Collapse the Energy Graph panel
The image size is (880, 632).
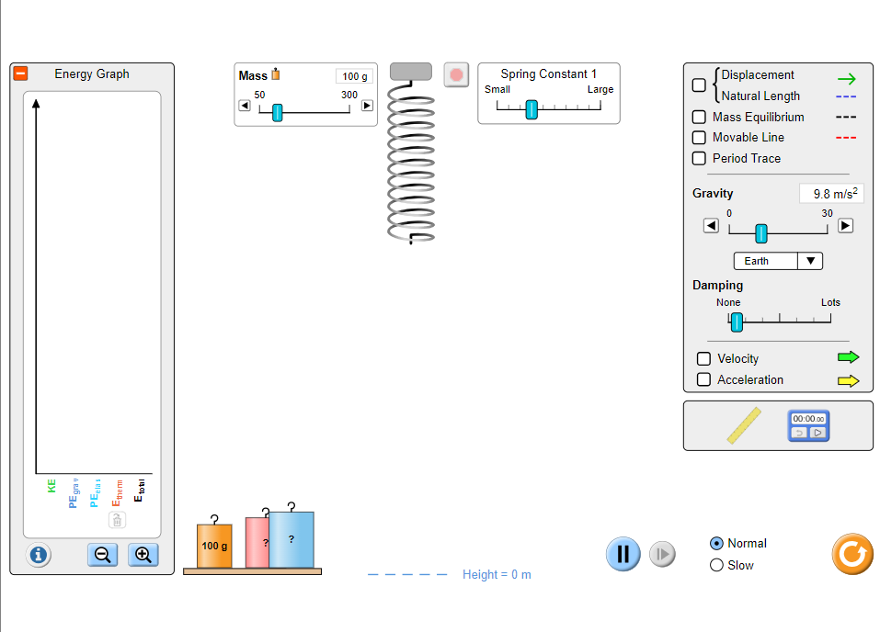19,73
